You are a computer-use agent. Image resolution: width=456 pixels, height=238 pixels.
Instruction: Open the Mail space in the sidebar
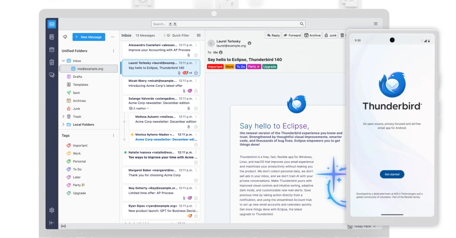(52, 24)
